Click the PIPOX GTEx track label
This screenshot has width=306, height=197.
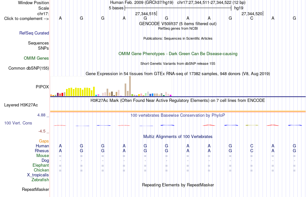click(x=42, y=87)
